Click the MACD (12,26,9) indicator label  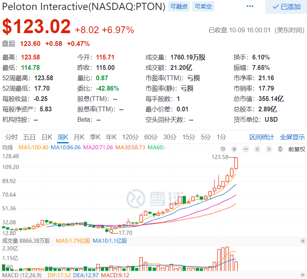[22, 275]
